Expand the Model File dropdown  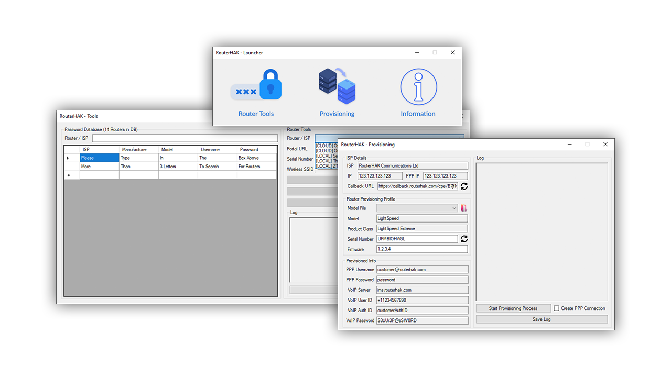pos(454,208)
